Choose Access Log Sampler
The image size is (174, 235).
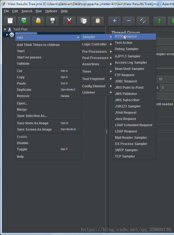tap(135, 63)
